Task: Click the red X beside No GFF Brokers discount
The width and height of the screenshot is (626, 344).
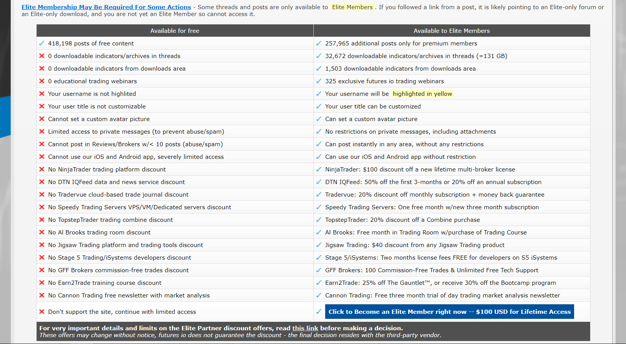Action: click(x=42, y=270)
